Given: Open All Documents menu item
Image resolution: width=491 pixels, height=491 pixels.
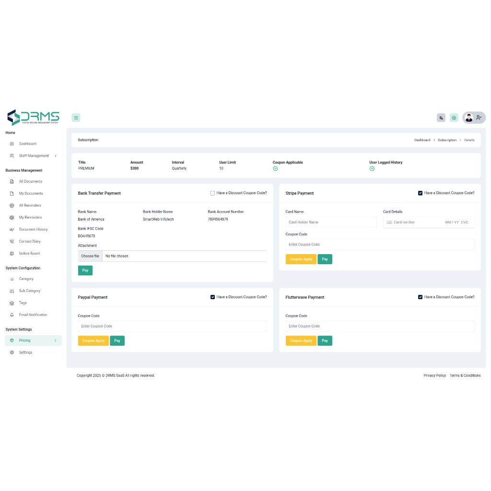Looking at the screenshot, I should (x=30, y=181).
